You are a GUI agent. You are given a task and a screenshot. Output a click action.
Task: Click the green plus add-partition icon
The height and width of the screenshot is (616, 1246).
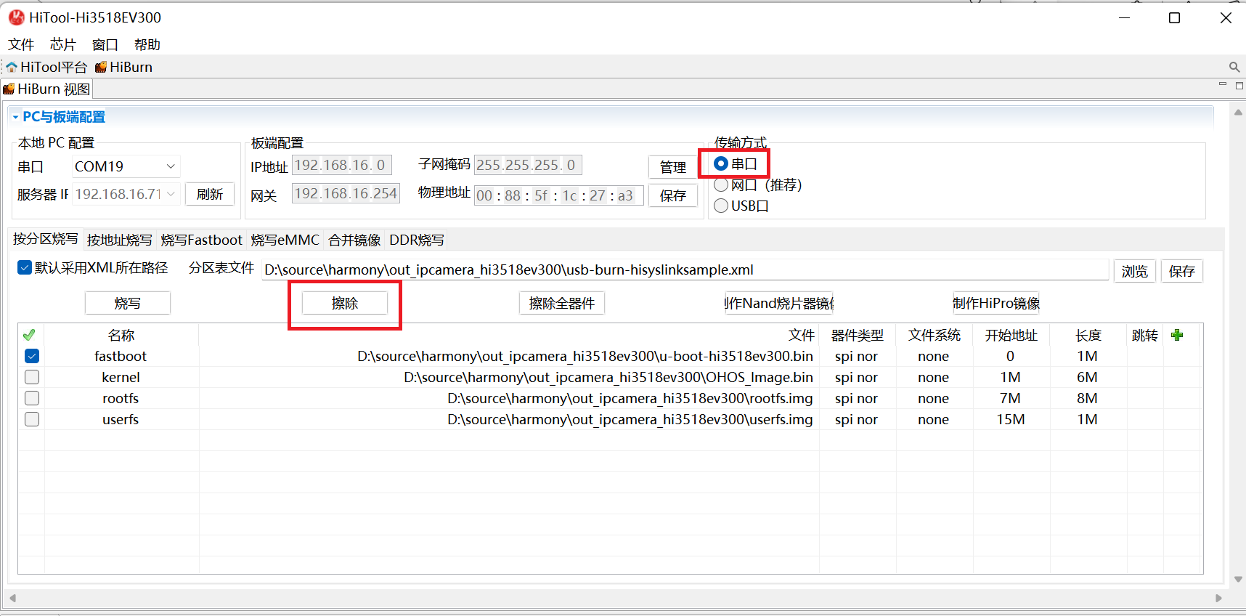[1177, 335]
